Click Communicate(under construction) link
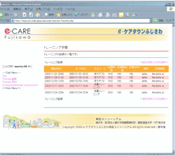The image size is (175, 155). point(20,85)
